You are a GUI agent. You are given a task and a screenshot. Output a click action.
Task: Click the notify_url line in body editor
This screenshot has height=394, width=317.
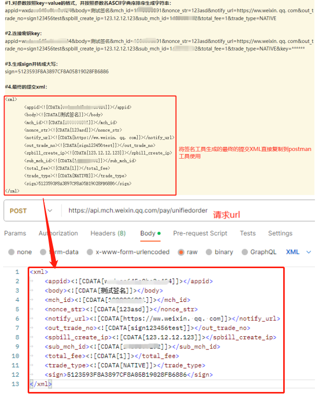tap(162, 318)
